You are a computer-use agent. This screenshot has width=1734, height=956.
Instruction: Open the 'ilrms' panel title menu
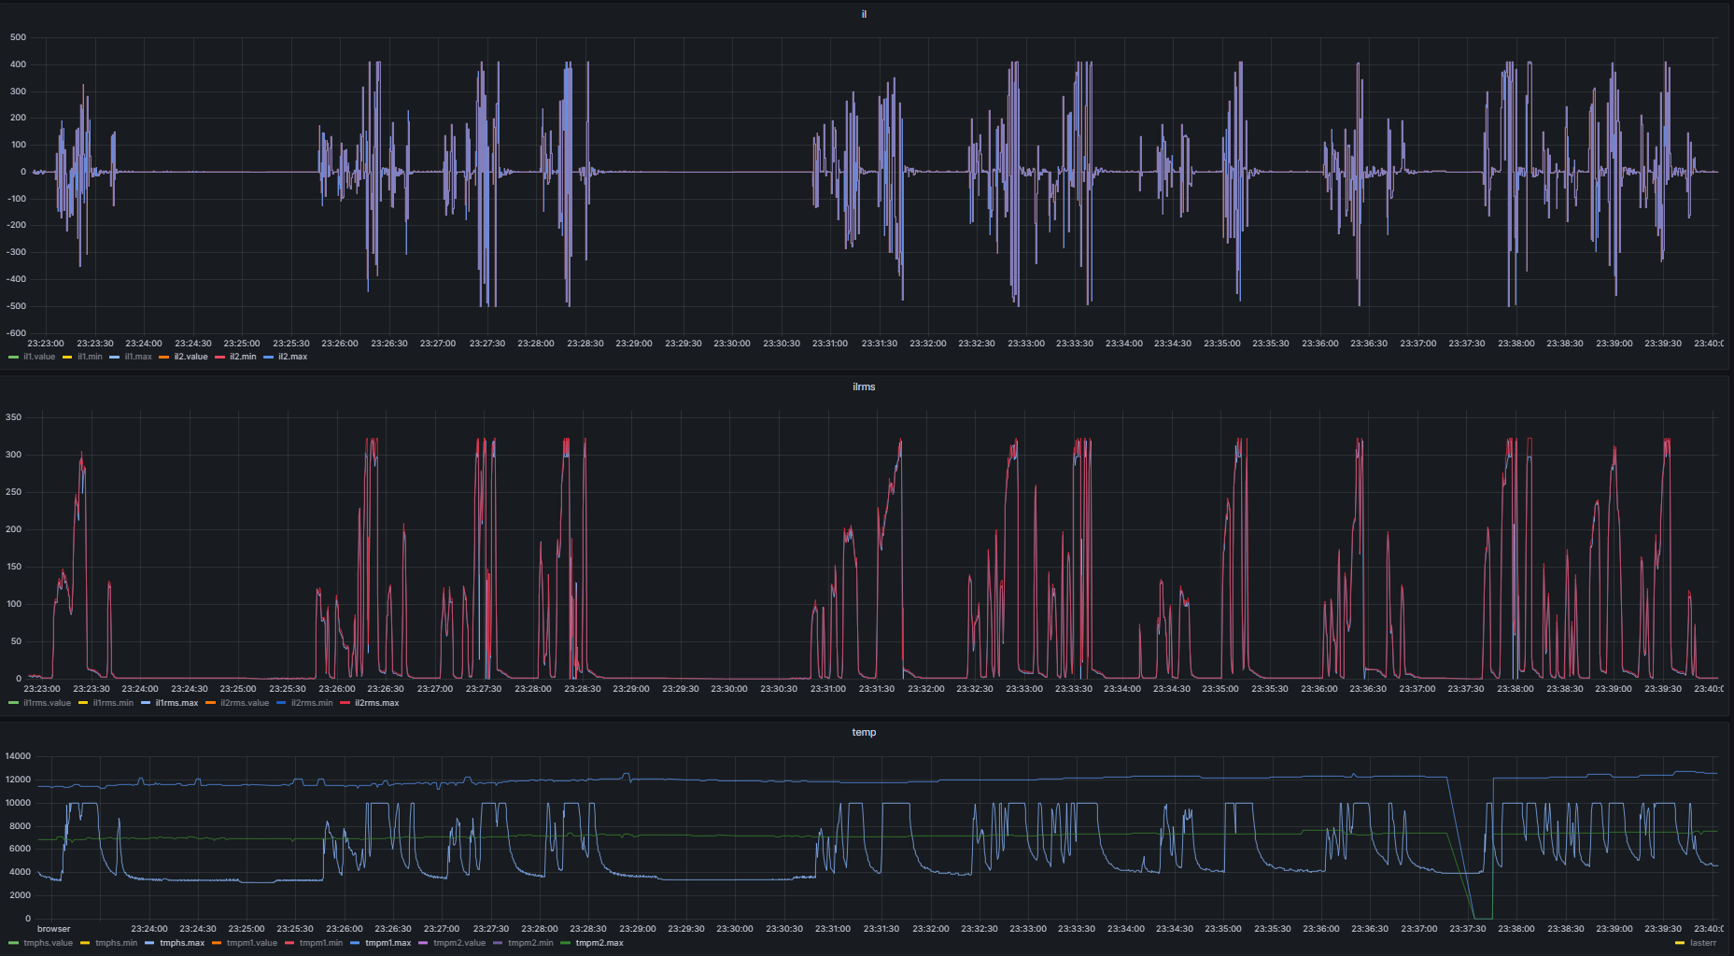(864, 387)
